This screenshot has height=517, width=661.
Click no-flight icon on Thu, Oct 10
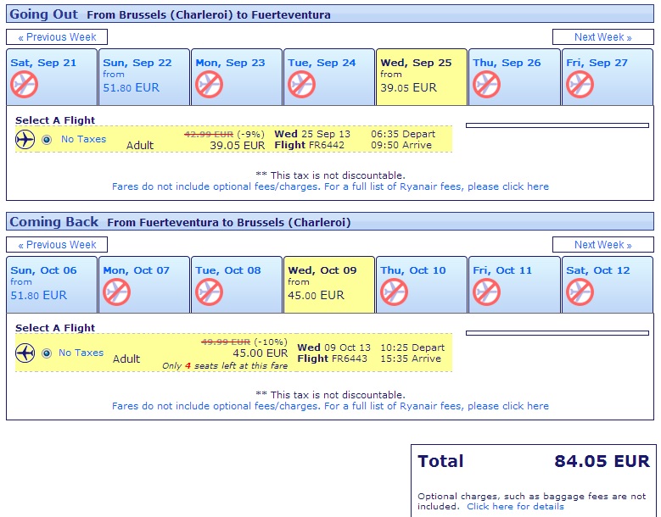tap(394, 292)
